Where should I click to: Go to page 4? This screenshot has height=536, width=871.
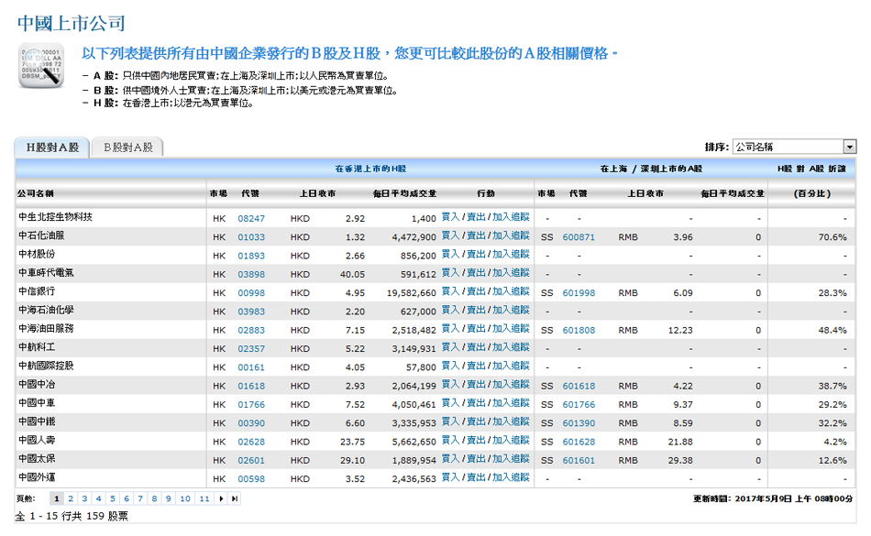[98, 498]
